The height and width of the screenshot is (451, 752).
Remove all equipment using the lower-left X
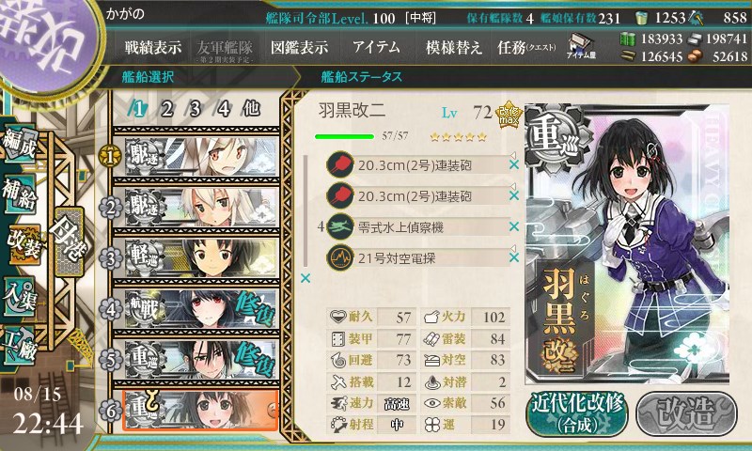(x=305, y=278)
